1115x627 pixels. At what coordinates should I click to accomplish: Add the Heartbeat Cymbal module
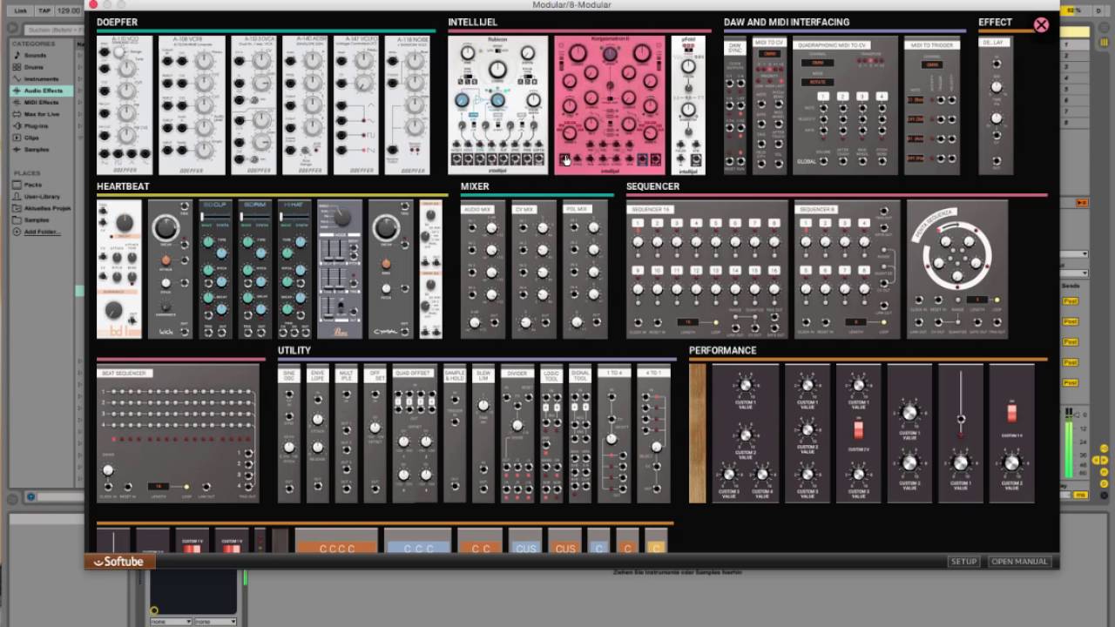point(390,269)
